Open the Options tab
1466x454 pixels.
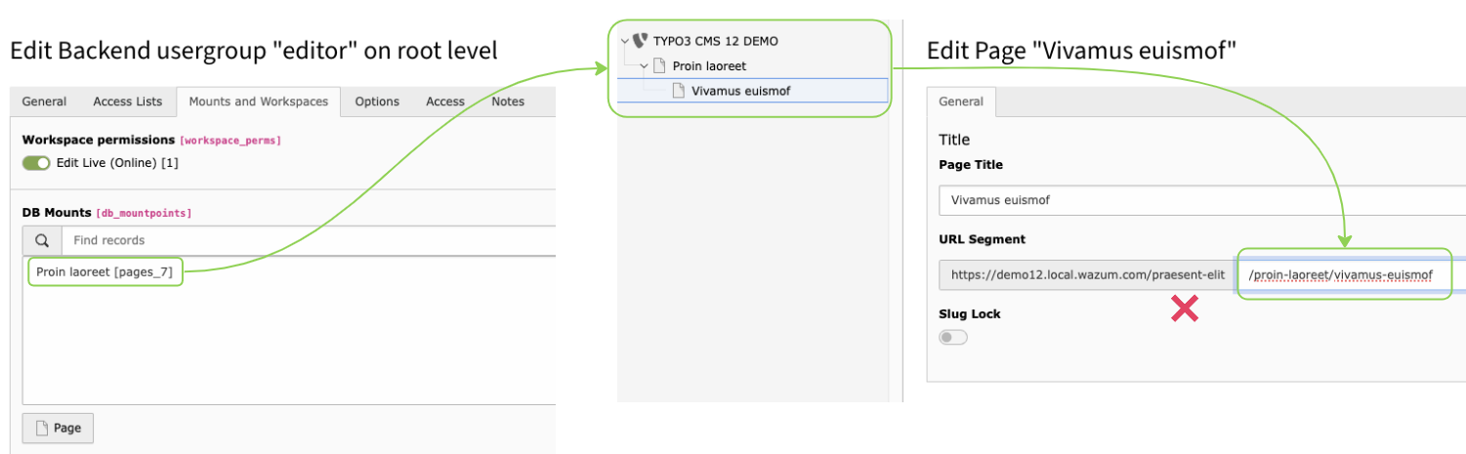377,102
